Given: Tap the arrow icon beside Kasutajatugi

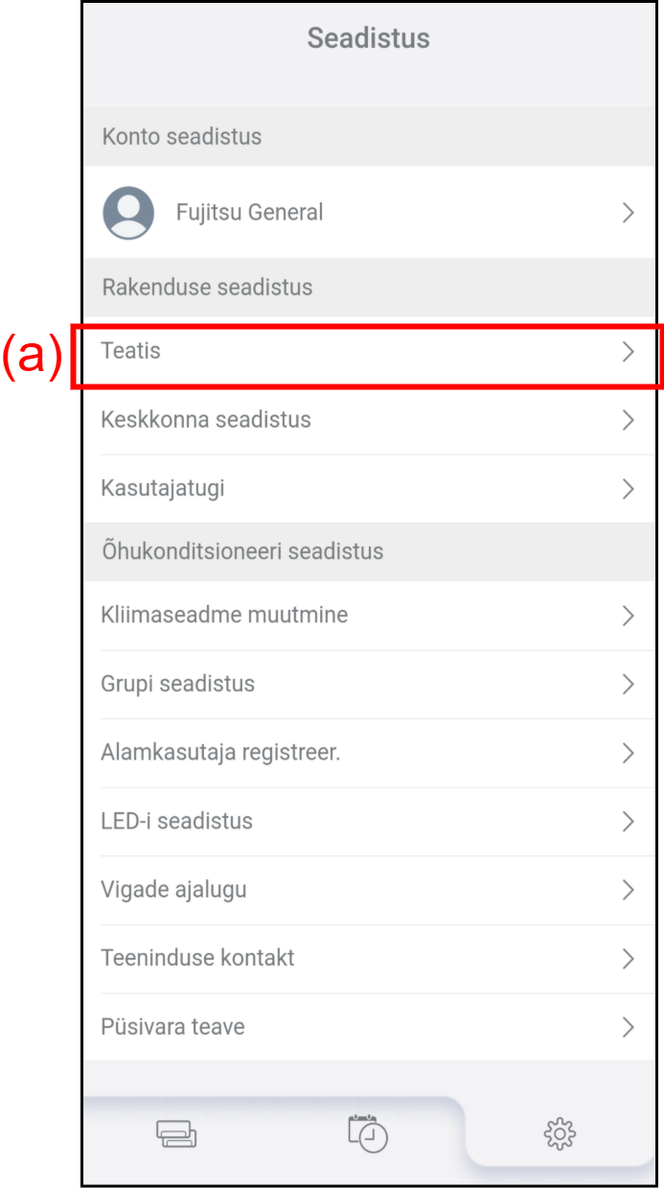Looking at the screenshot, I should pyautogui.click(x=629, y=489).
